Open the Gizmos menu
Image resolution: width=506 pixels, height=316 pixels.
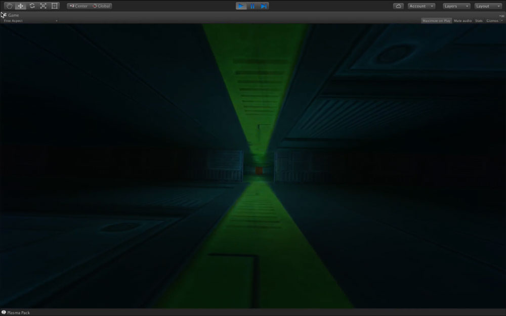494,21
